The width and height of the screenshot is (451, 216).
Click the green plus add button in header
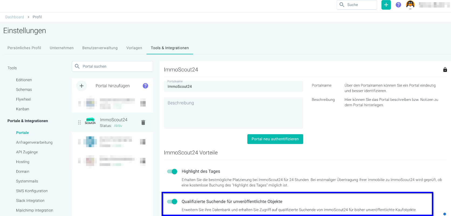click(x=386, y=5)
